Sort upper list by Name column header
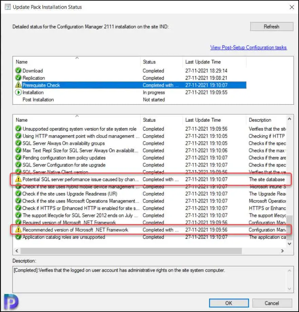 pos(77,62)
